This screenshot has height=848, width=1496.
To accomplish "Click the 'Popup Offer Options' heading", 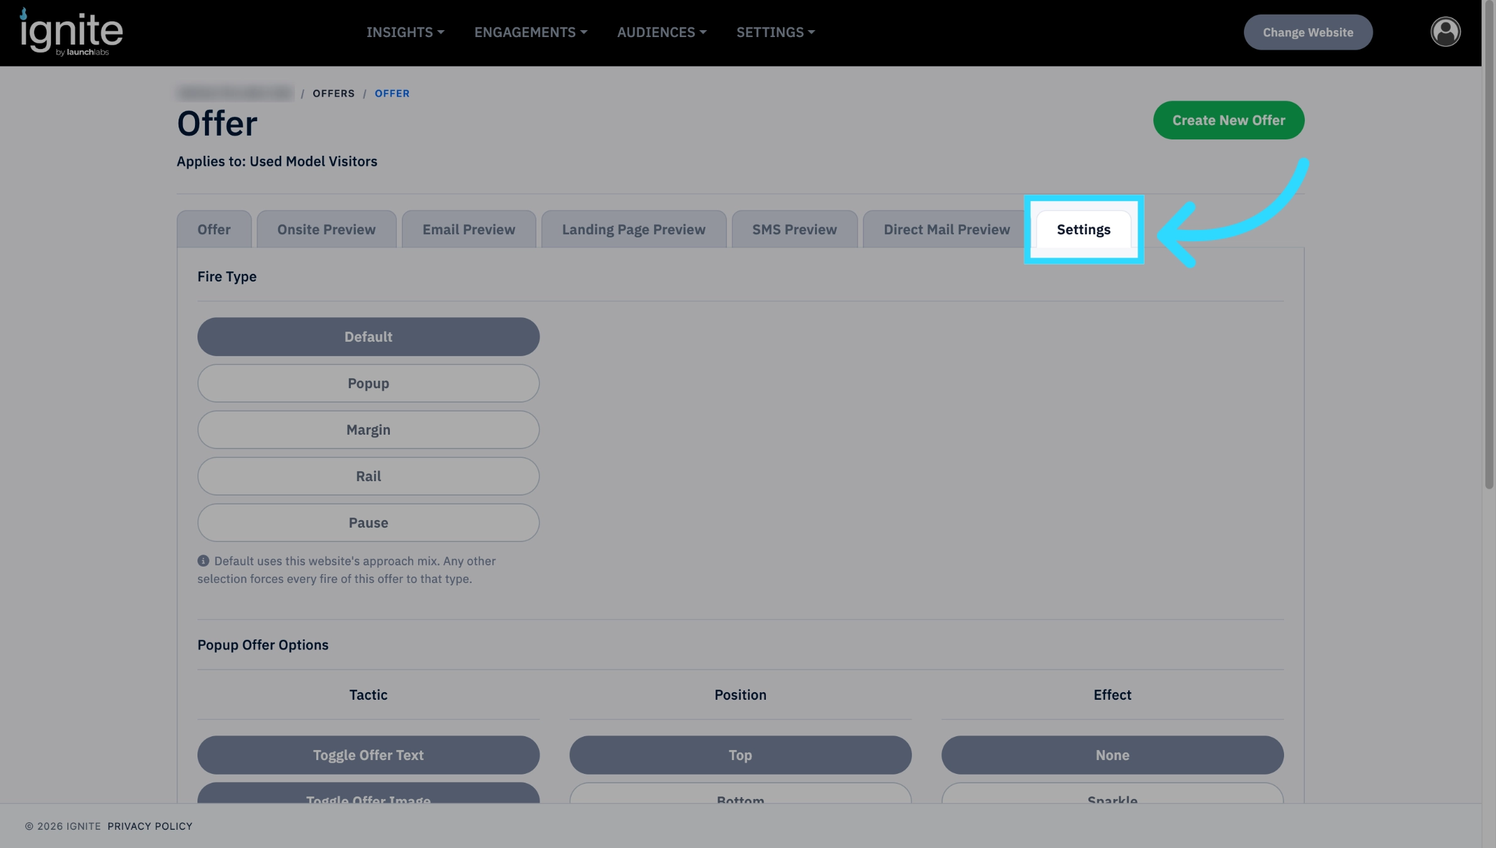I will coord(263,645).
